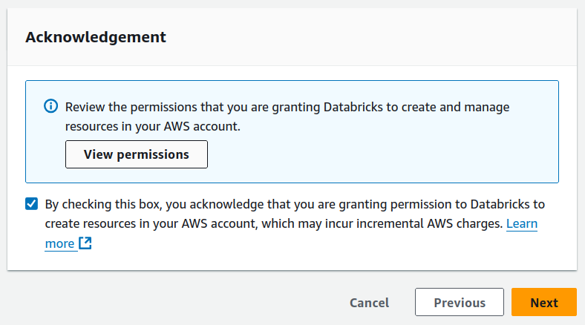Proceed with the orange Next button

pos(543,303)
